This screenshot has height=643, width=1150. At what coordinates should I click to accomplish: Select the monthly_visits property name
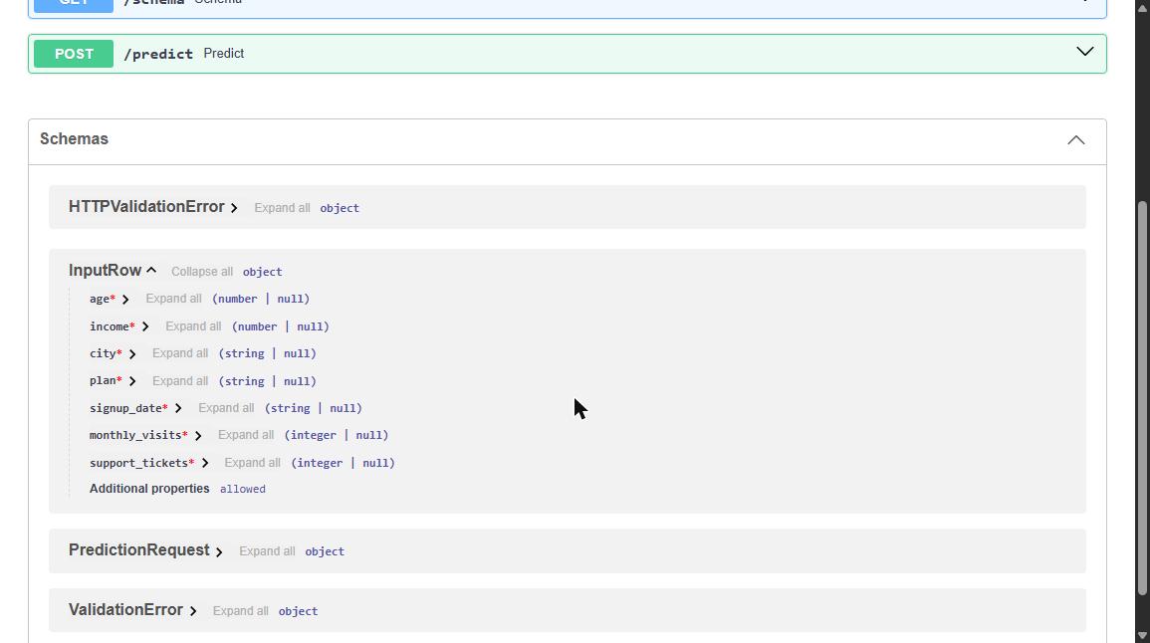(135, 436)
